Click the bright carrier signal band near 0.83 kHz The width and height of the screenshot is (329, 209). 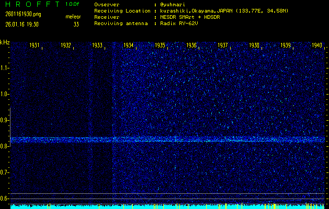[167, 140]
